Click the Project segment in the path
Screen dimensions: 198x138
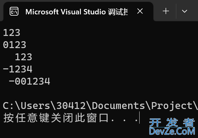click(172, 106)
